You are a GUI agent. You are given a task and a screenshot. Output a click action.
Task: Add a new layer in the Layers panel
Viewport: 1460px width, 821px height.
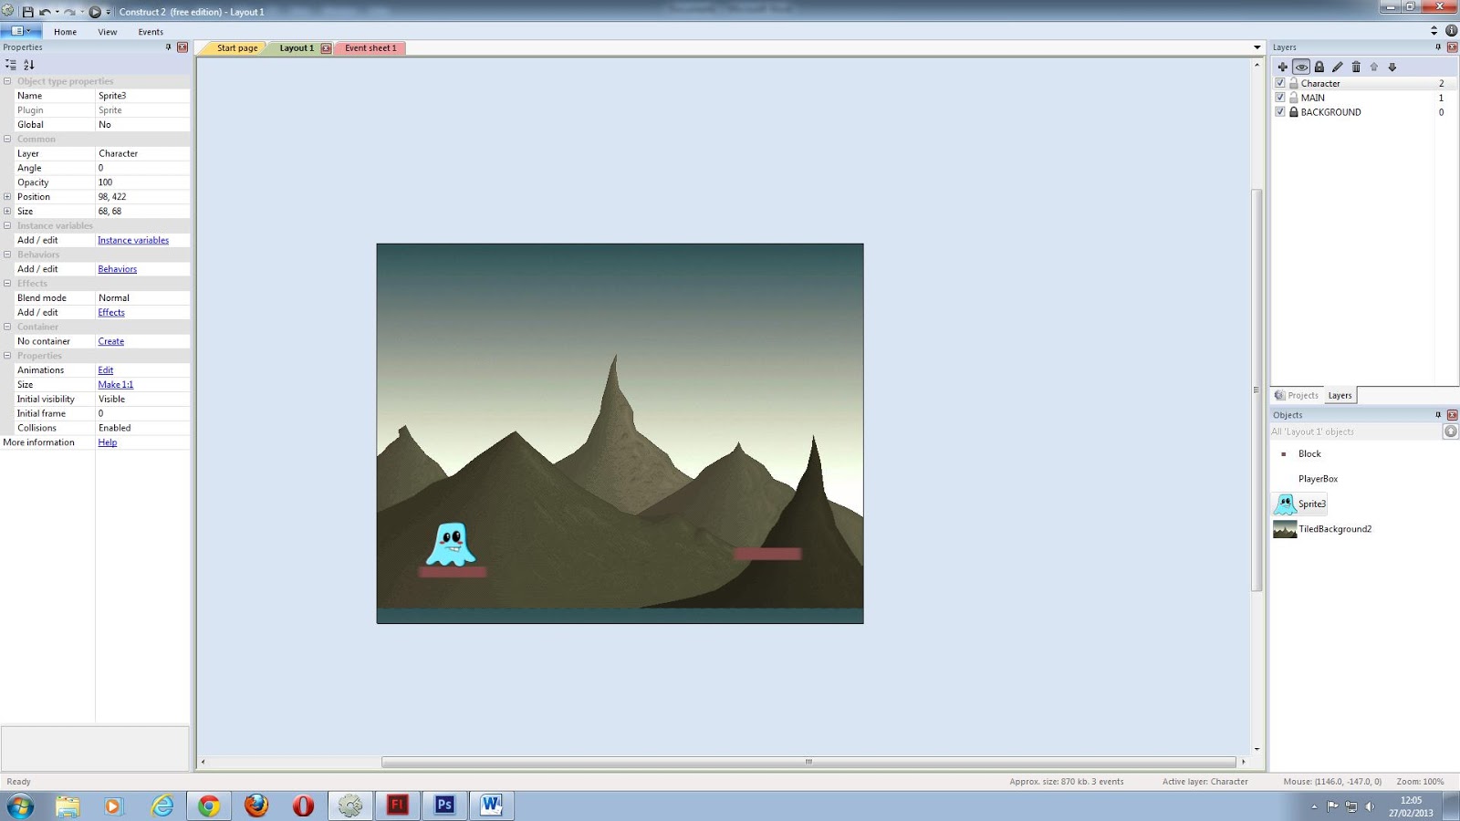pyautogui.click(x=1283, y=67)
